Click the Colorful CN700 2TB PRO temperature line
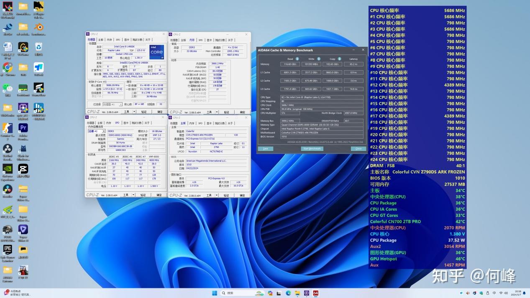Image resolution: width=530 pixels, height=298 pixels. point(417,222)
